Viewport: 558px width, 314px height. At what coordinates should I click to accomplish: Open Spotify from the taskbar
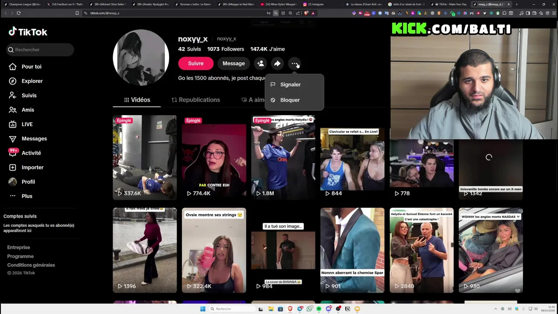point(319,309)
